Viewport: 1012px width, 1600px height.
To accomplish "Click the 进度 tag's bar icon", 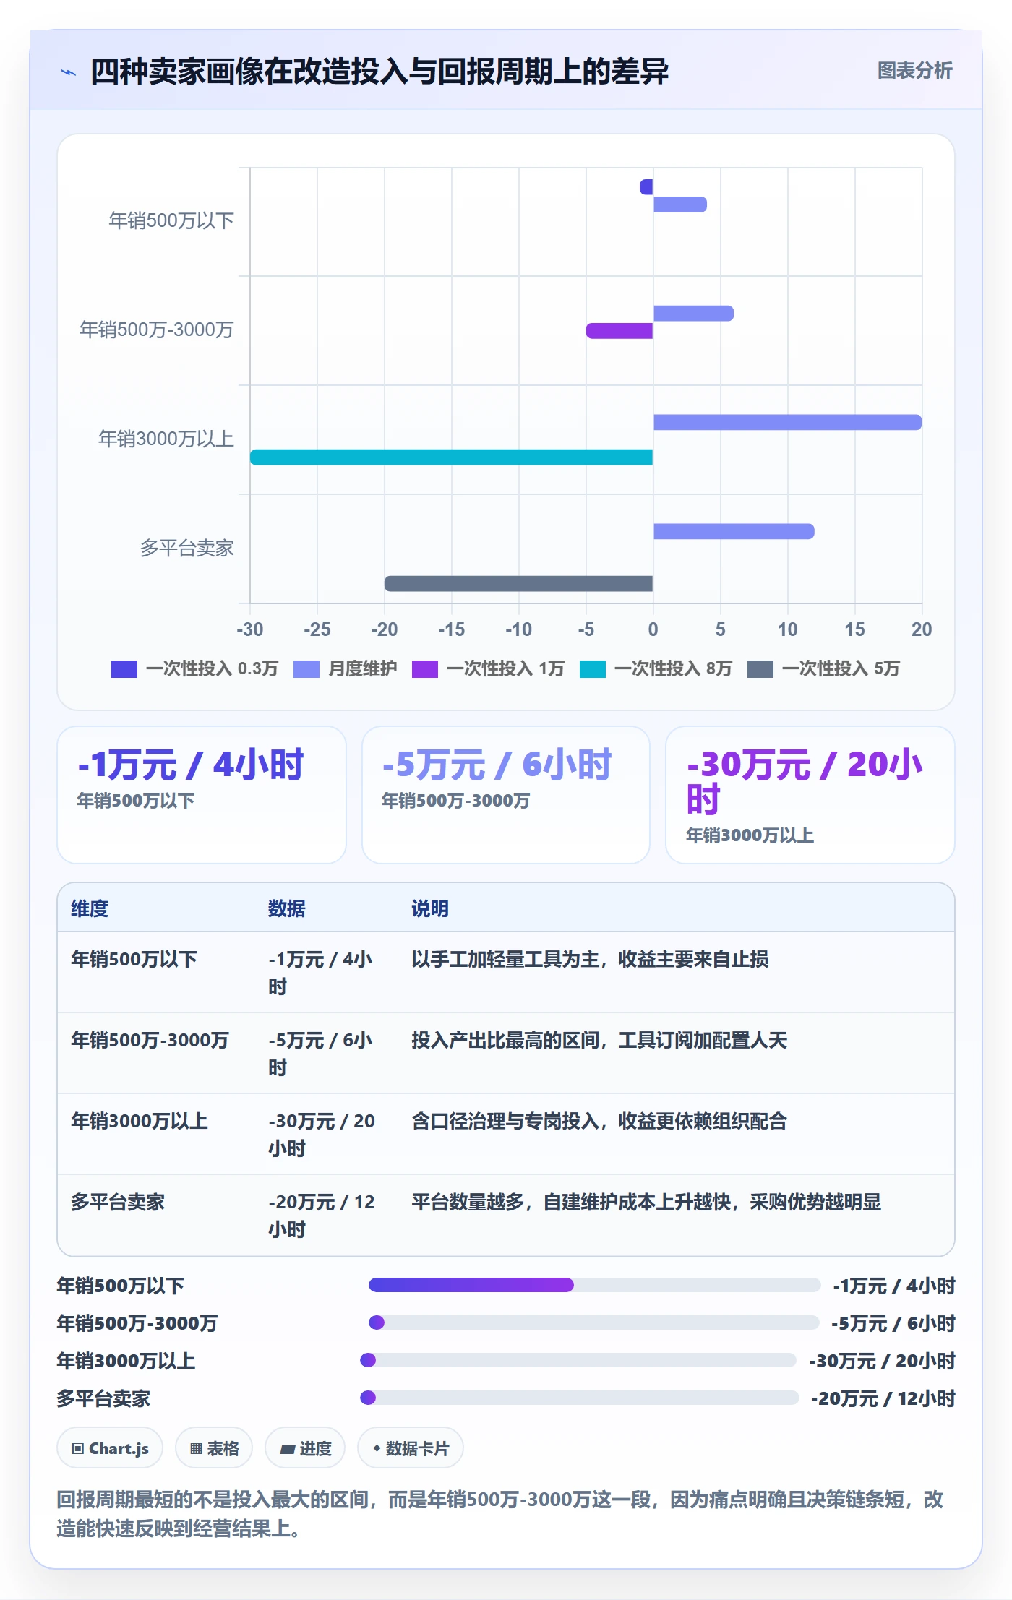I will click(288, 1449).
